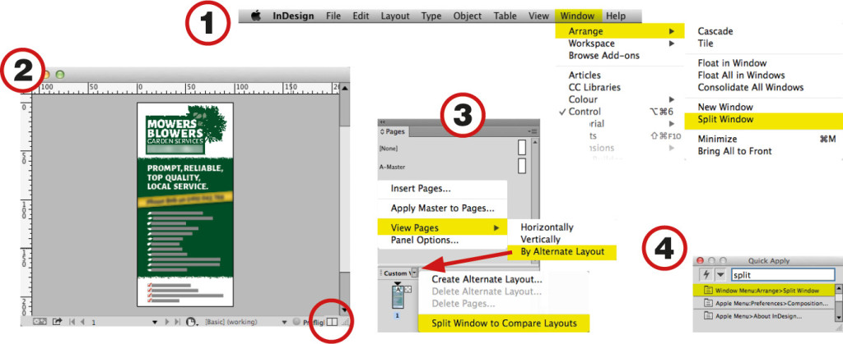
Task: Open the preflight profile clock icon menu
Action: pyautogui.click(x=191, y=322)
